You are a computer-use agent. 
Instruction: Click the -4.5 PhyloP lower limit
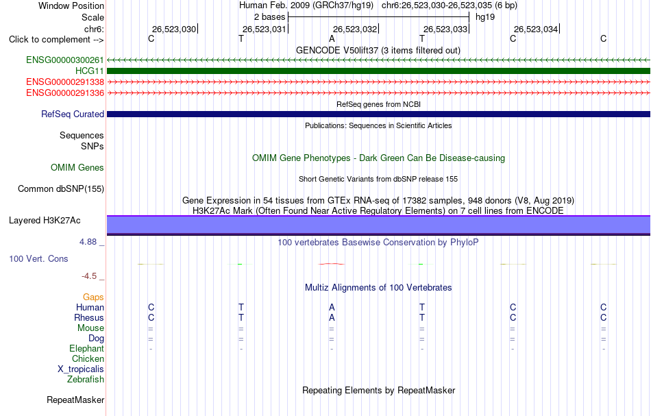tap(89, 276)
